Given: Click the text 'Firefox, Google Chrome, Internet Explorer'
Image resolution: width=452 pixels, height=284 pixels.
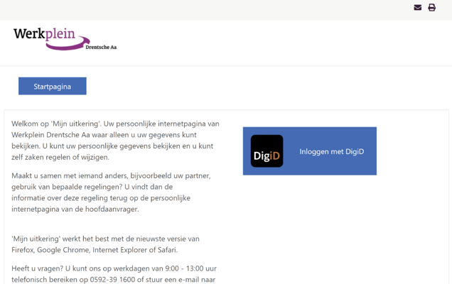Looking at the screenshot, I should 85,250.
